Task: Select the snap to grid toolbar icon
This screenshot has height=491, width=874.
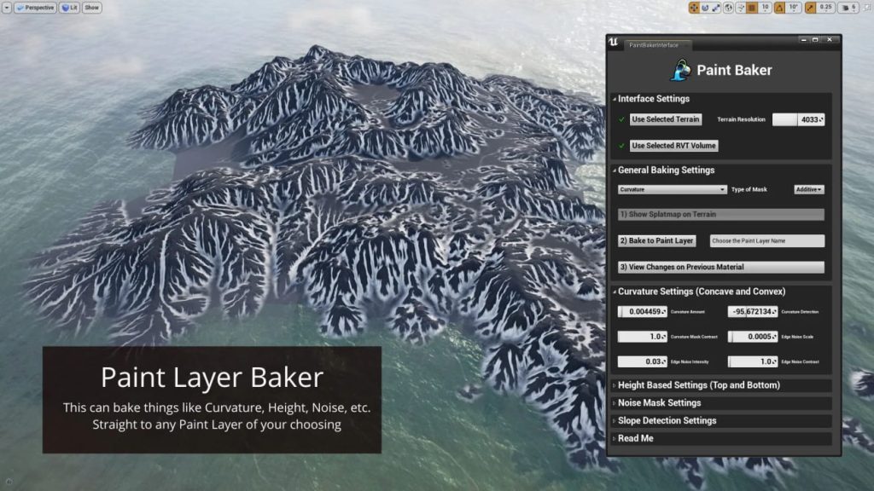Action: coord(750,7)
